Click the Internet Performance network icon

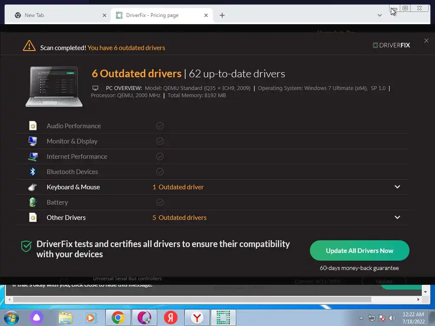[x=33, y=156]
